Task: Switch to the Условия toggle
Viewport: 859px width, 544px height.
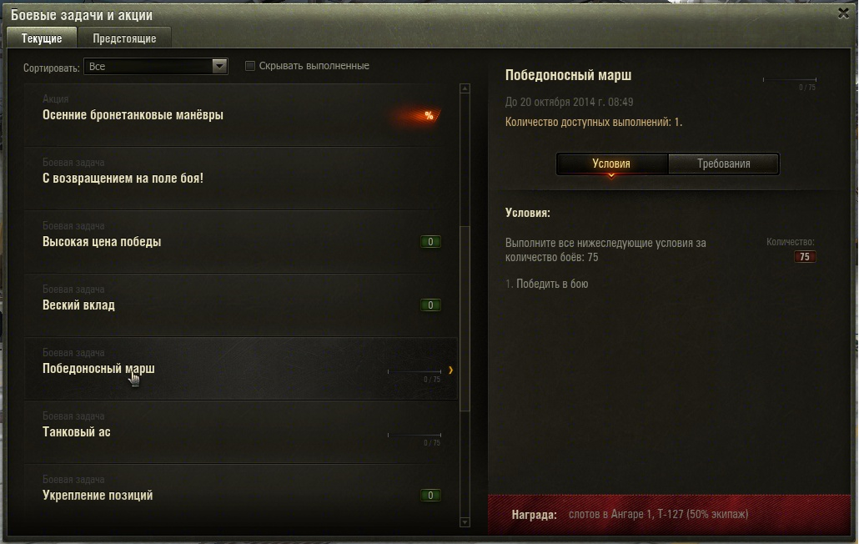Action: pos(612,164)
